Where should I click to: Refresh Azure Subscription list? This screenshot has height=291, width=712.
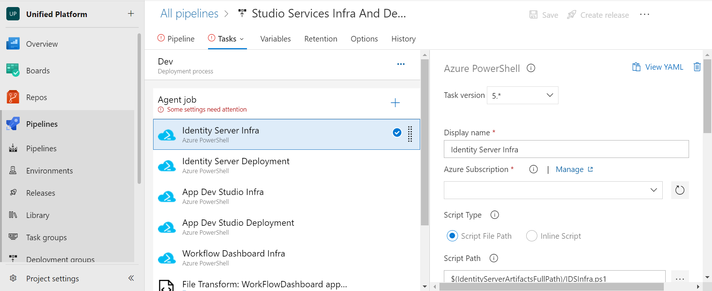tap(680, 190)
